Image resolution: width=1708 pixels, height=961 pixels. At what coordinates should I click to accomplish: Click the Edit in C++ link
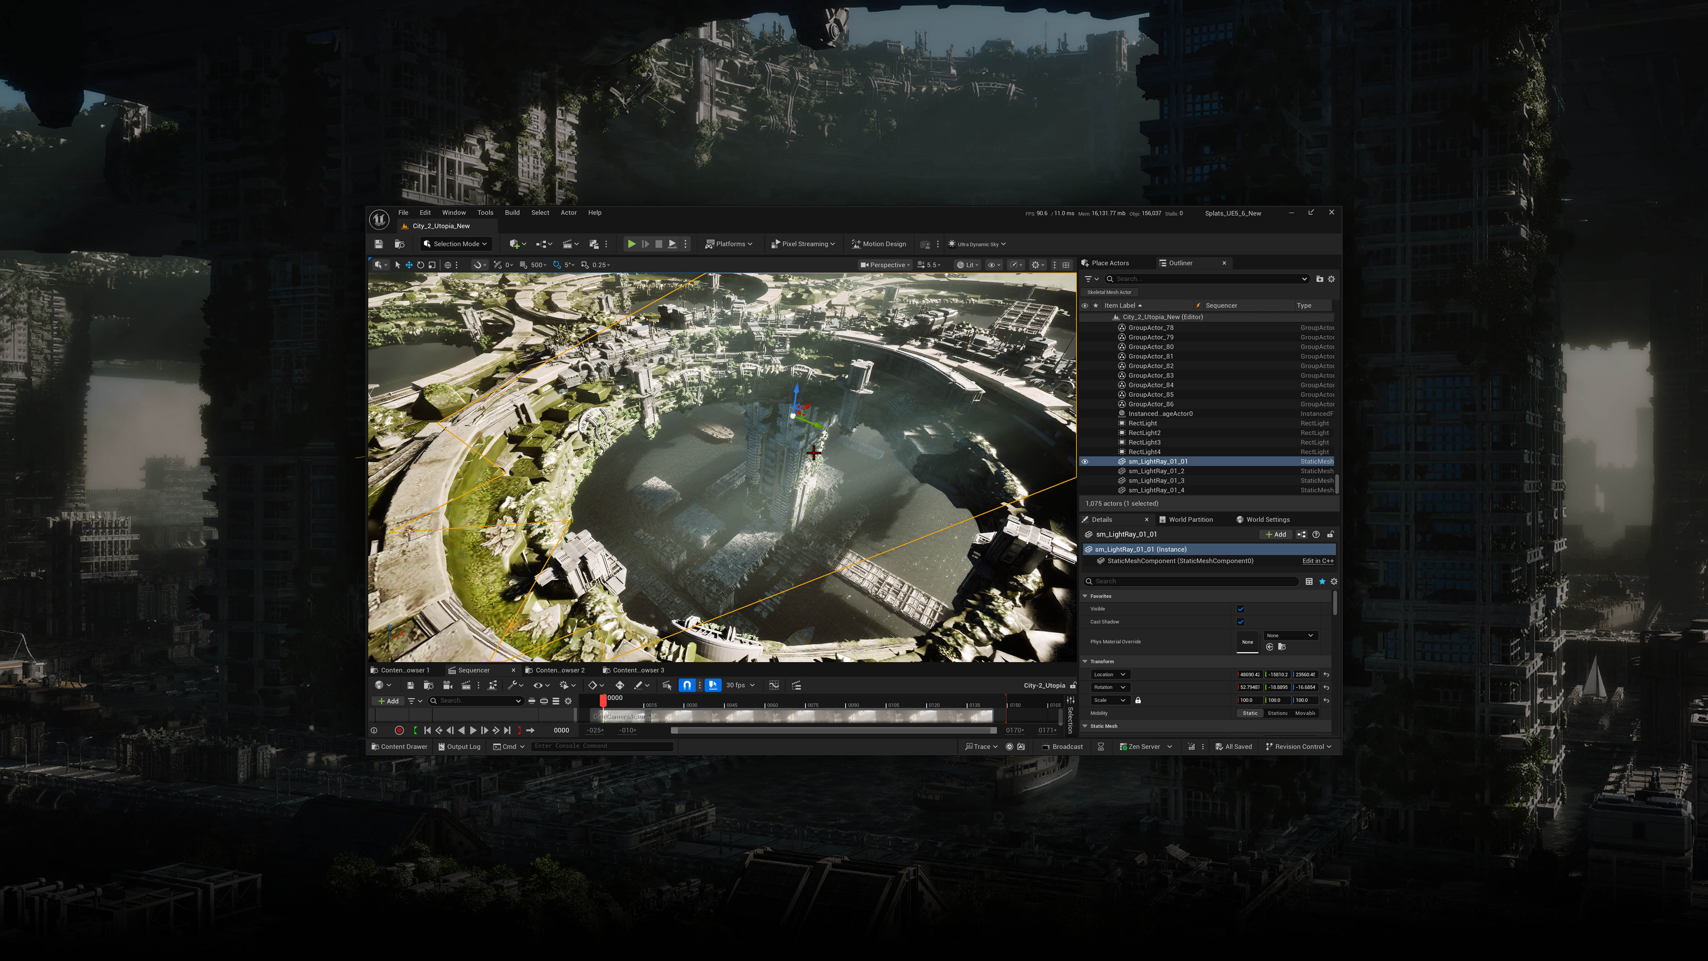click(1318, 561)
